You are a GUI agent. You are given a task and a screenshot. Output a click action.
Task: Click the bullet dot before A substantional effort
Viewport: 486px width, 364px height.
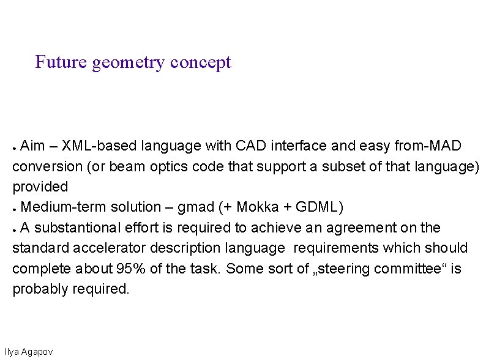[x=14, y=230]
